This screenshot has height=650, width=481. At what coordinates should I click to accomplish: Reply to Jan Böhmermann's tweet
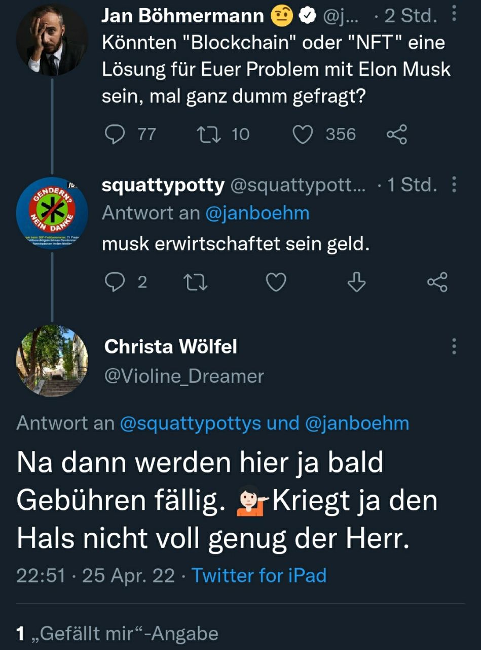115,135
